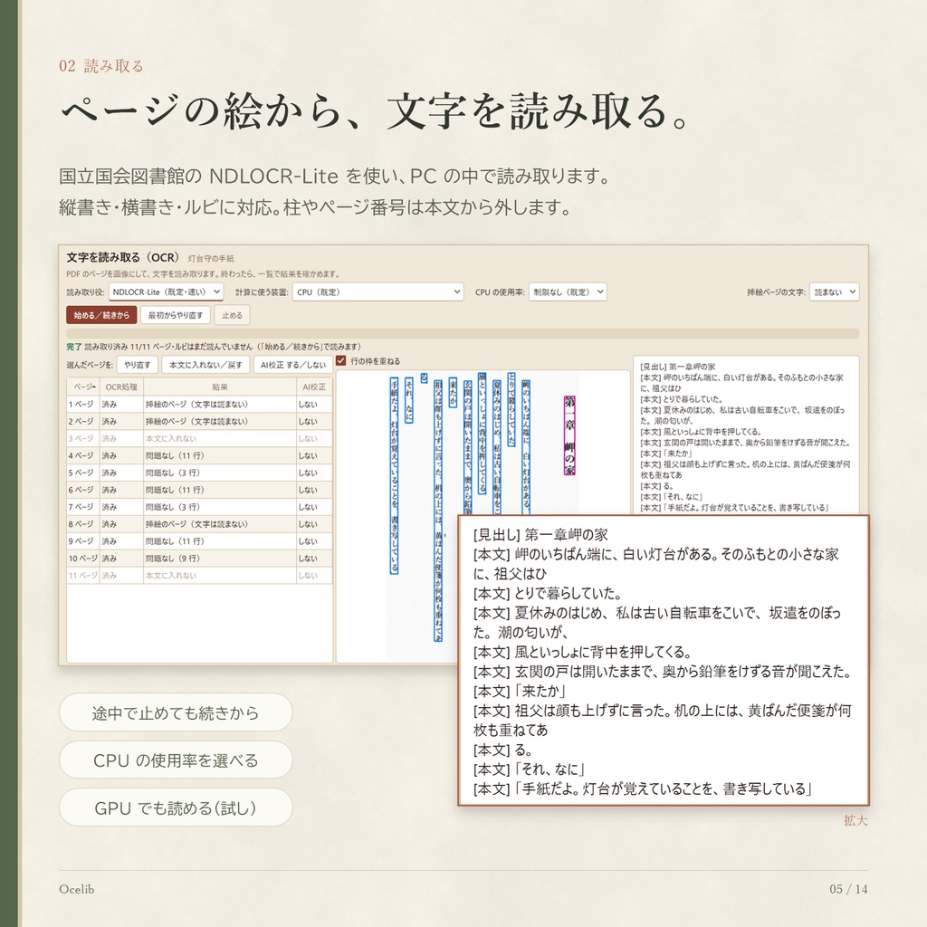Uncheck the 行の枠を重ねる checkbox
927x927 pixels.
click(341, 360)
